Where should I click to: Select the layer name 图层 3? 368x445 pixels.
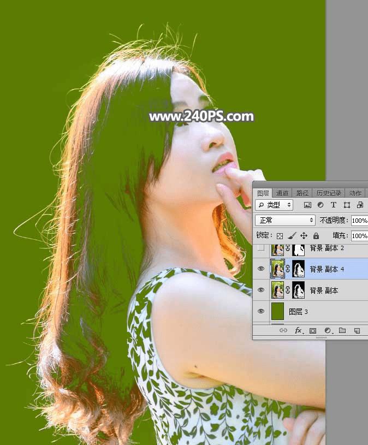(298, 312)
